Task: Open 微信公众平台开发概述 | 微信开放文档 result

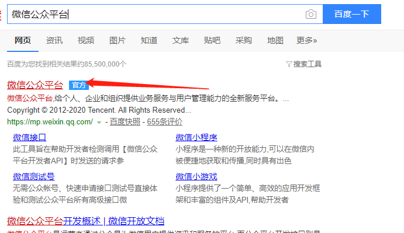Action: coord(85,221)
